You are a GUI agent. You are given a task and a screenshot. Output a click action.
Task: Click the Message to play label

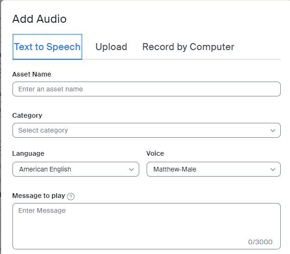(39, 196)
